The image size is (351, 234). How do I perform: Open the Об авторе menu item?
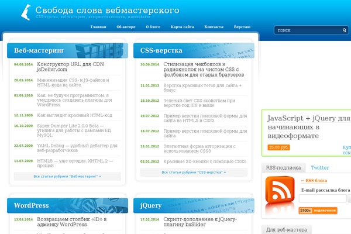tap(126, 27)
